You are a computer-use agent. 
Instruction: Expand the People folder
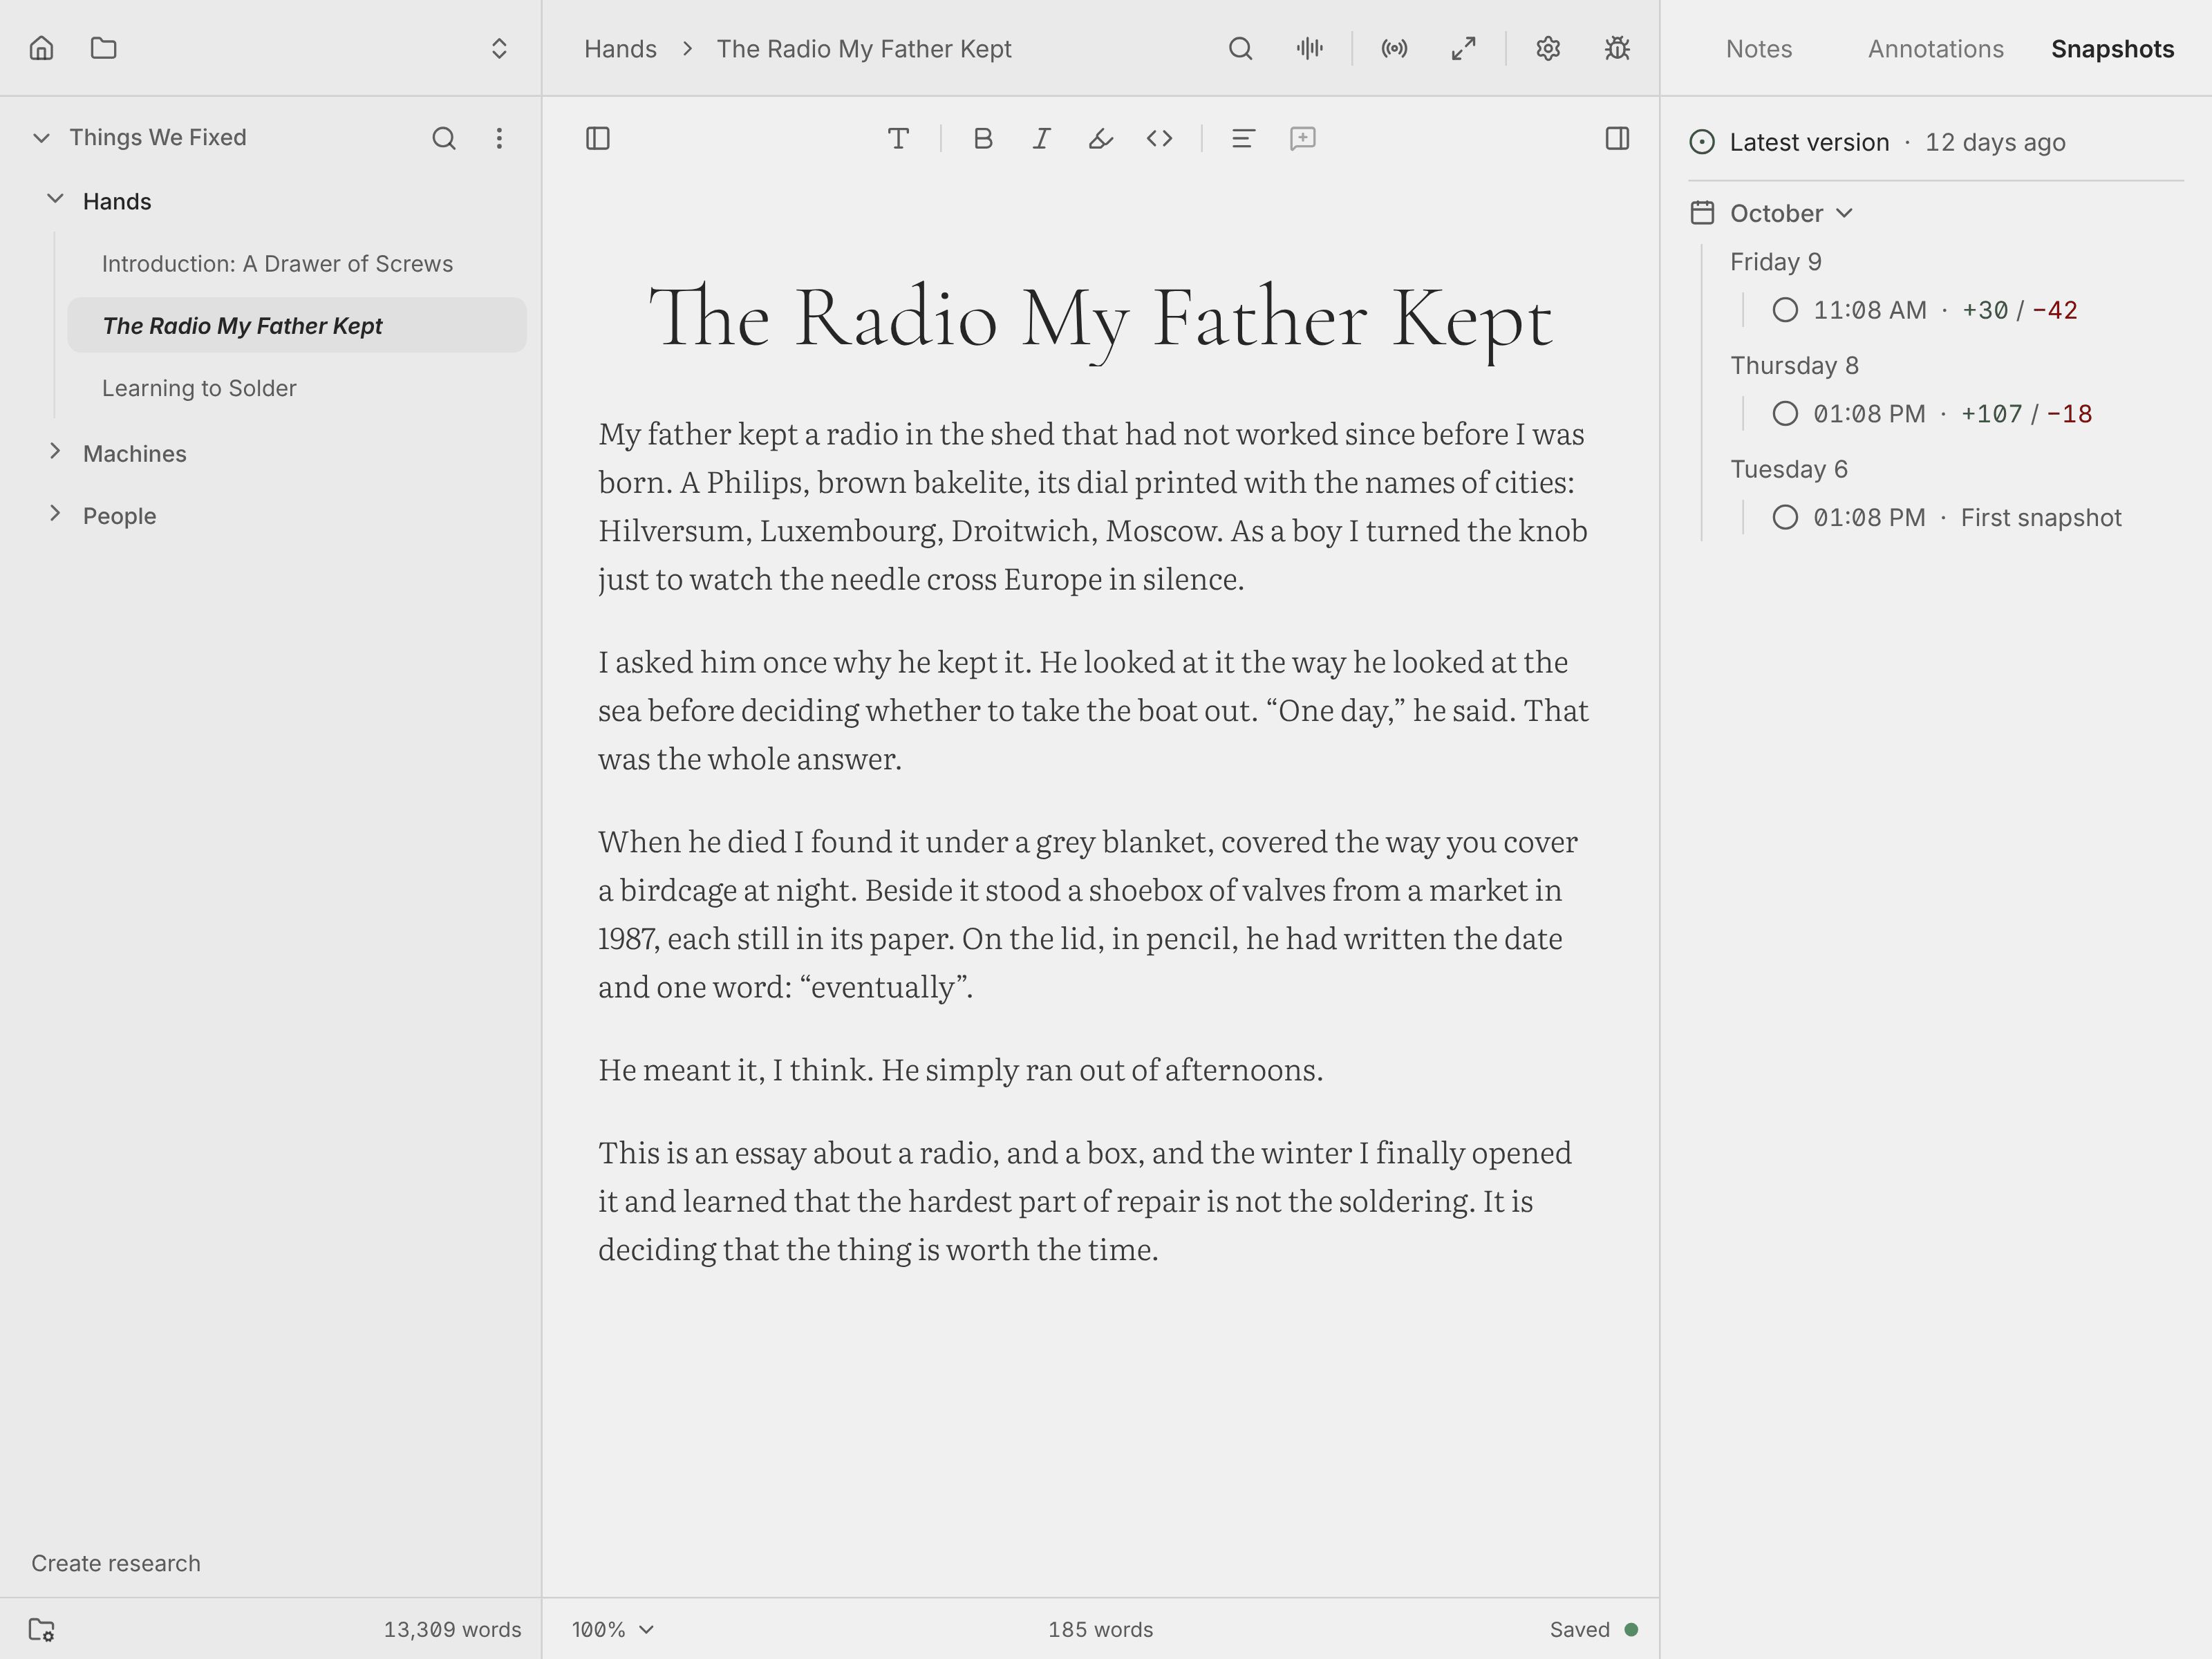(55, 514)
